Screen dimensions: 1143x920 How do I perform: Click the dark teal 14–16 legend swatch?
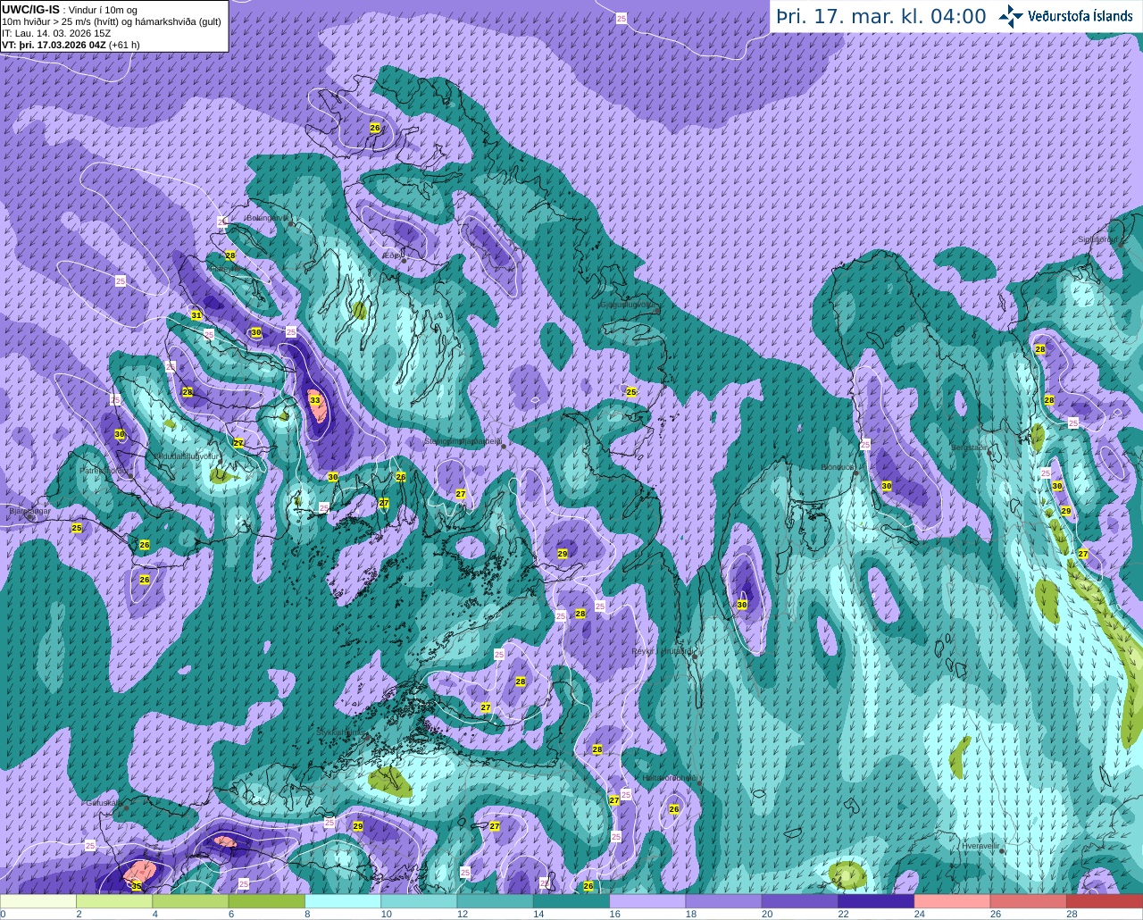tap(571, 900)
